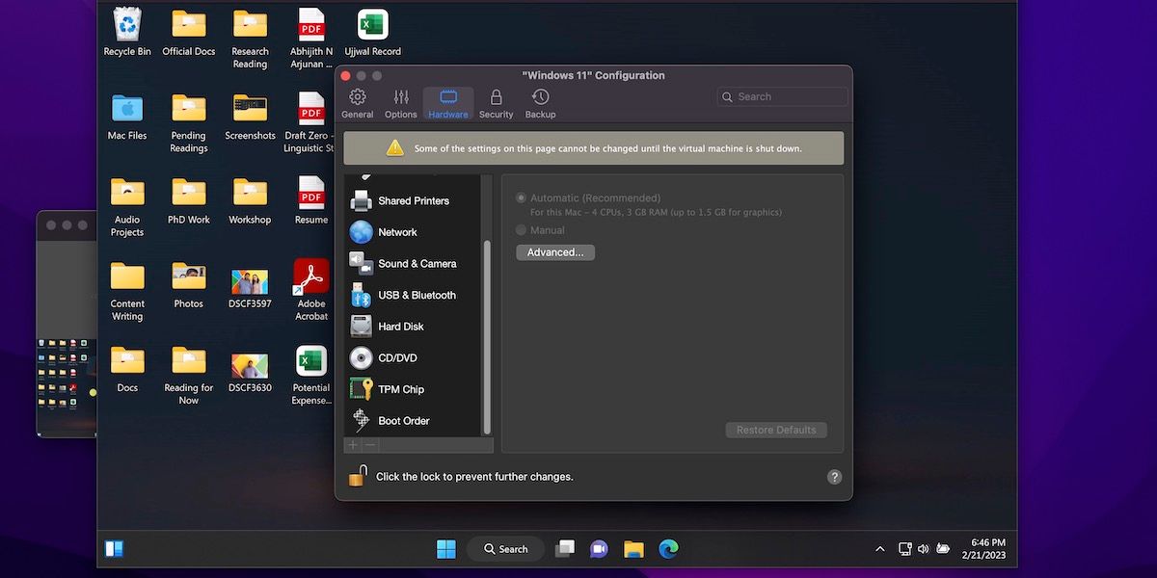This screenshot has width=1157, height=578.
Task: Select the Mac Files folder
Action: coord(127,117)
